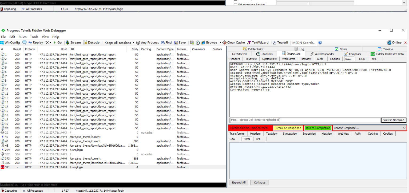The height and width of the screenshot is (193, 409).
Task: Open the Remove sessions X dropdown
Action: (48, 43)
